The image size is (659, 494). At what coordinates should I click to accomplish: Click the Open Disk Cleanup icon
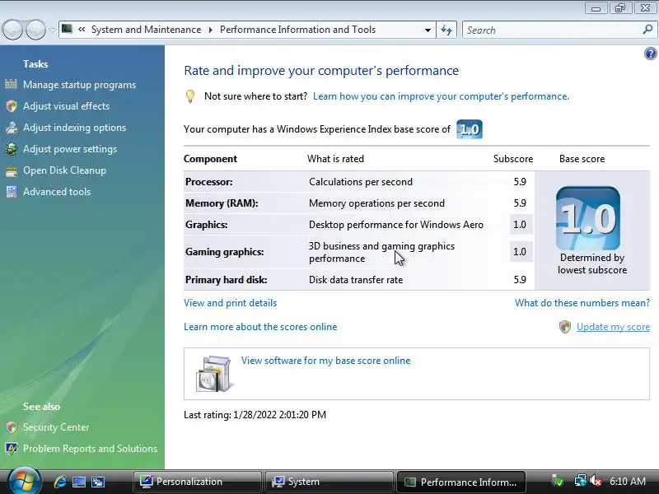pos(12,170)
